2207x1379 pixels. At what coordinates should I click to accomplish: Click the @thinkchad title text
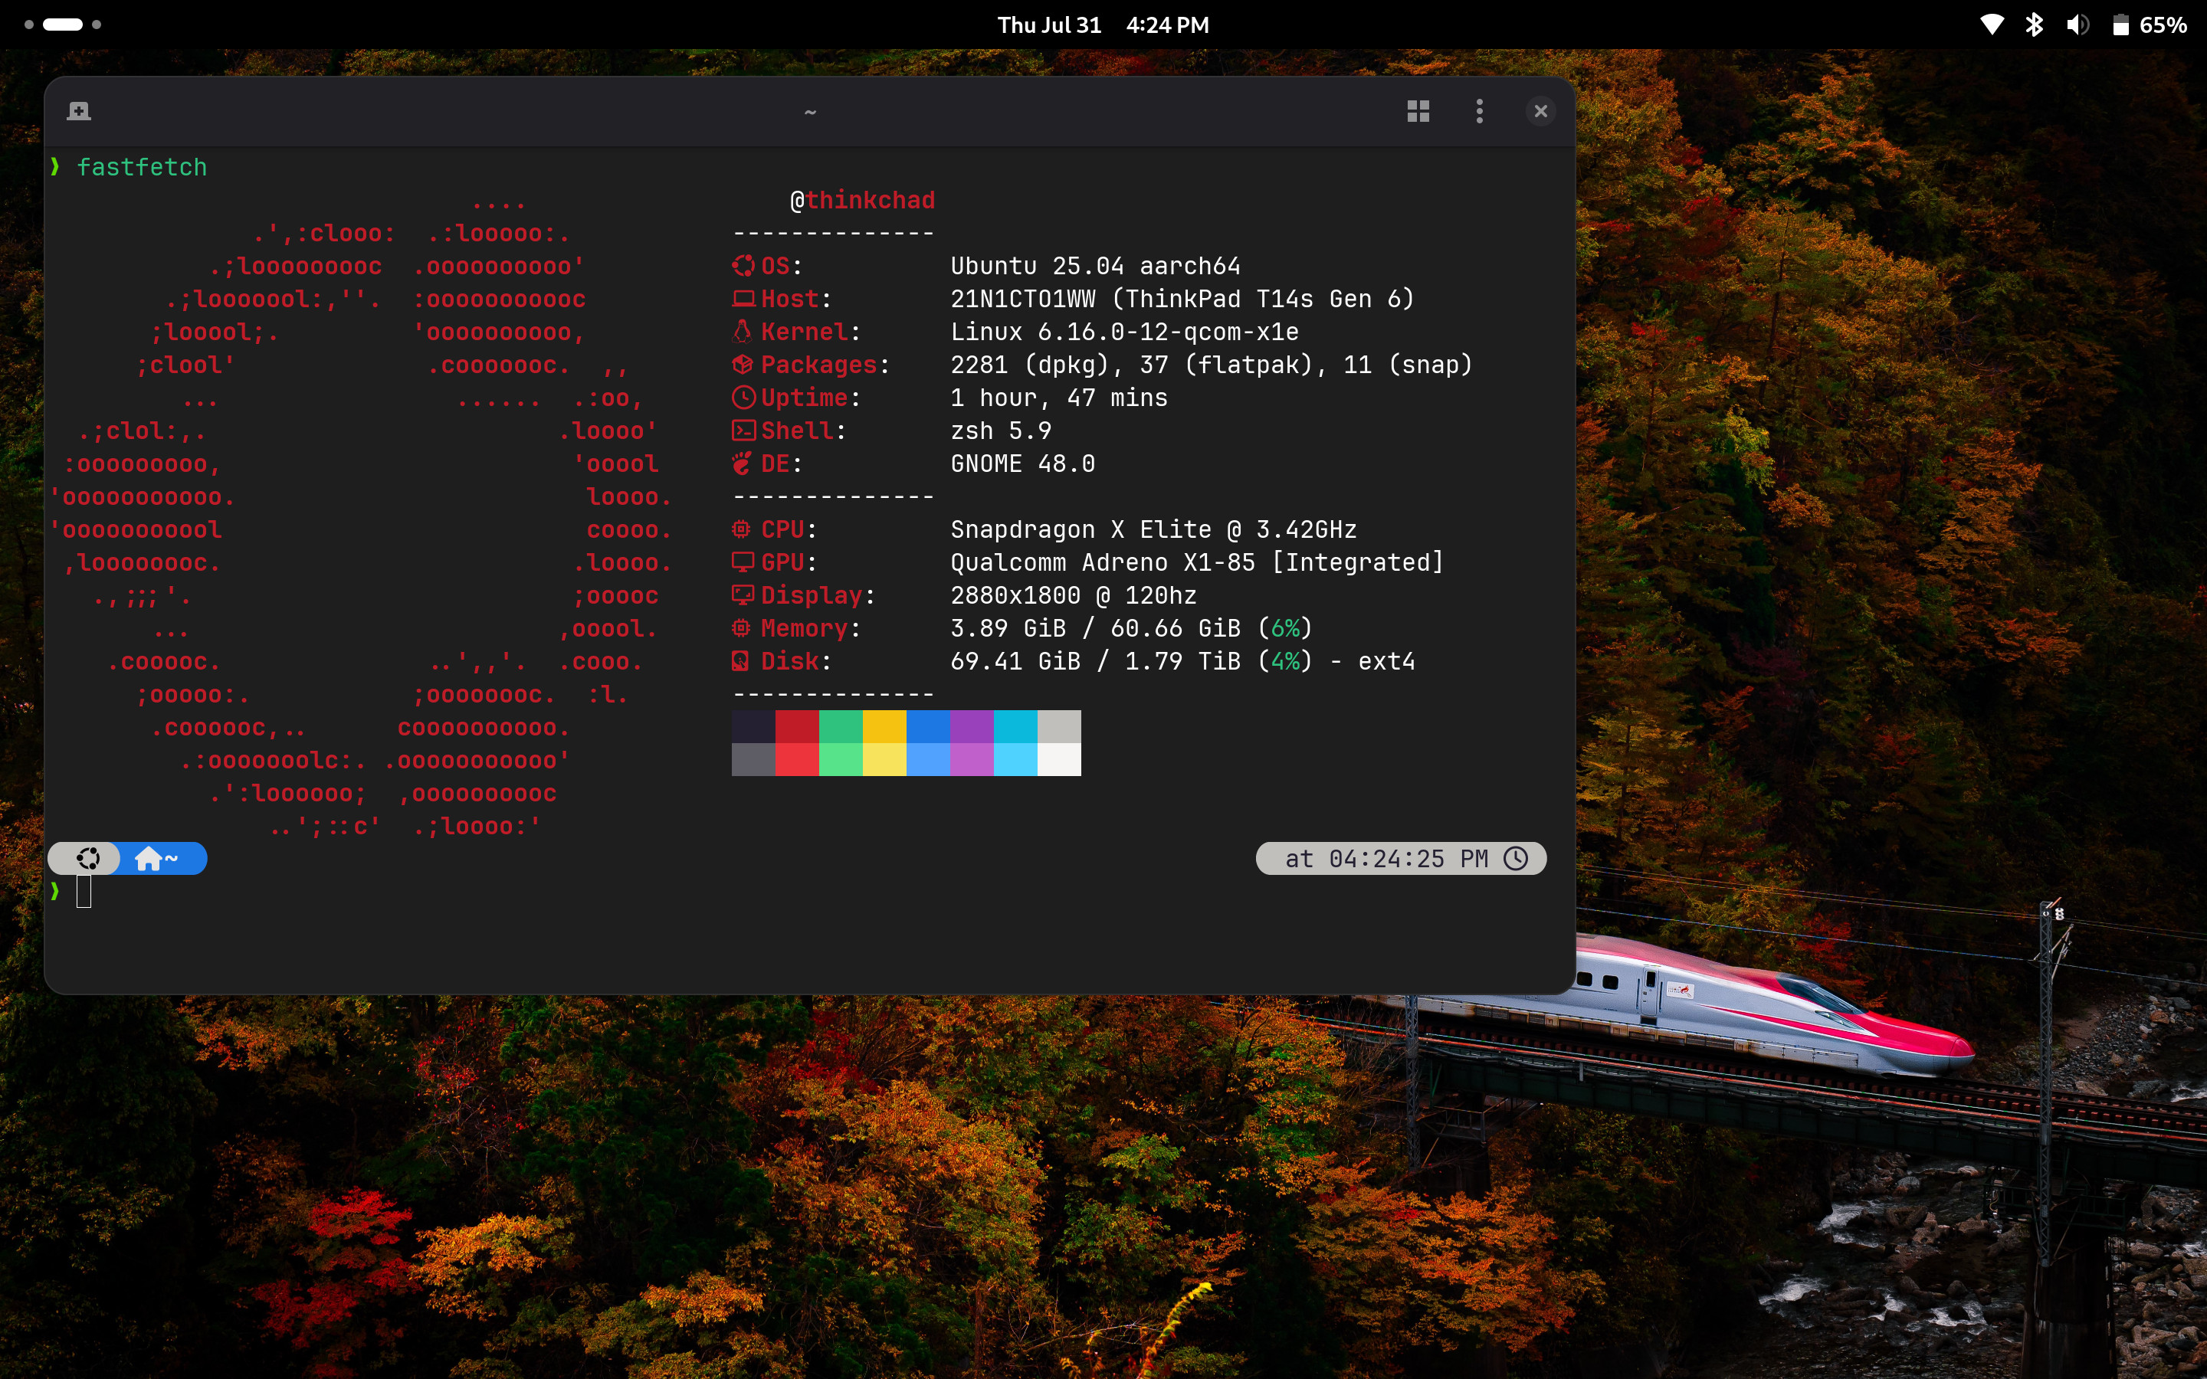click(862, 200)
